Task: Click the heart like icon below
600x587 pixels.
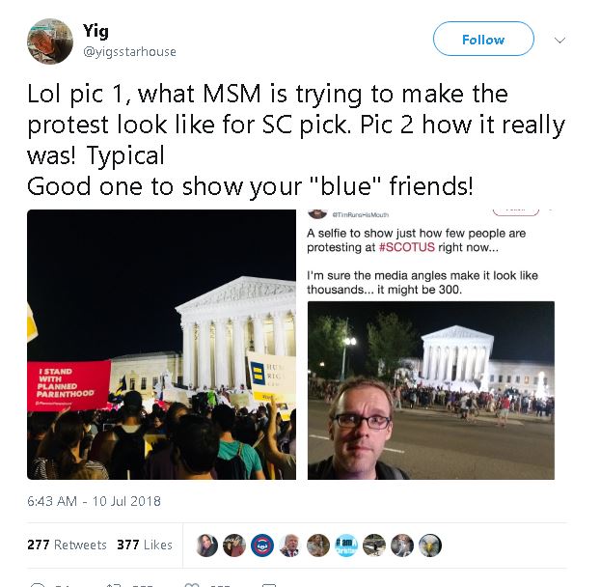Action: [x=191, y=585]
